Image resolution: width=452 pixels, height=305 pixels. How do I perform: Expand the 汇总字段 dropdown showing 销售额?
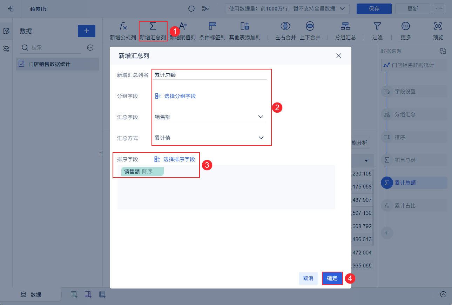click(209, 117)
